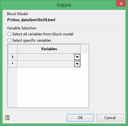Open the dropdown arrow in asterisk row
The width and height of the screenshot is (128, 126).
(x=77, y=64)
